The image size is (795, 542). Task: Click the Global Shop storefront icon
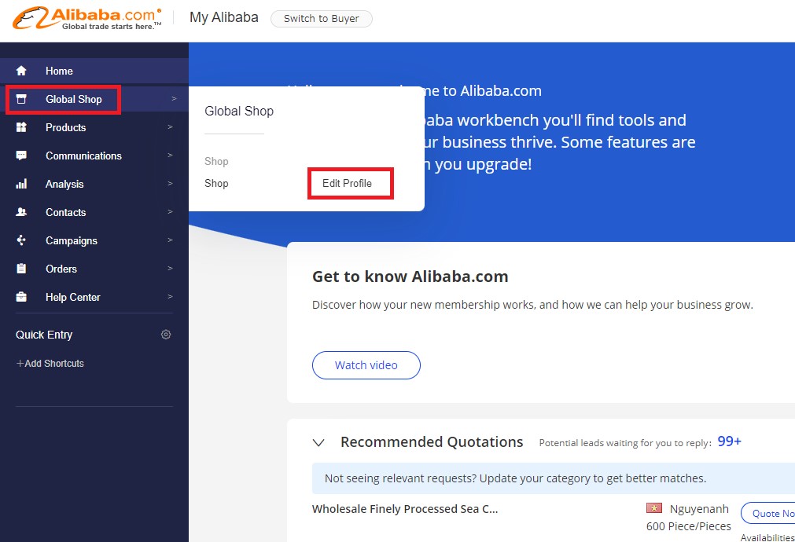click(21, 99)
